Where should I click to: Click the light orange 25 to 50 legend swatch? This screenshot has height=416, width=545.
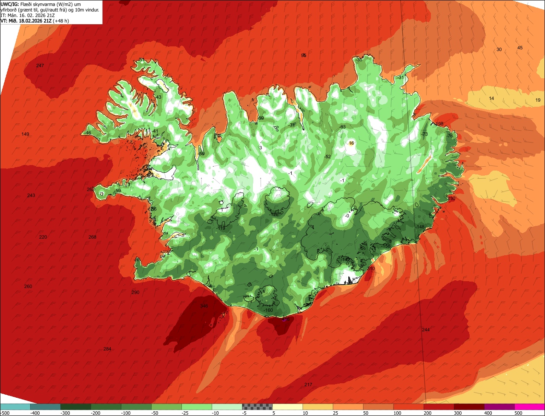[348, 407]
